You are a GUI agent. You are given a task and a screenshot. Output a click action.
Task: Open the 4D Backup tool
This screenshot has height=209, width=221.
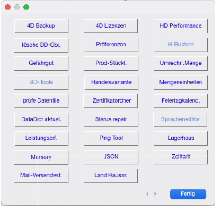(41, 26)
